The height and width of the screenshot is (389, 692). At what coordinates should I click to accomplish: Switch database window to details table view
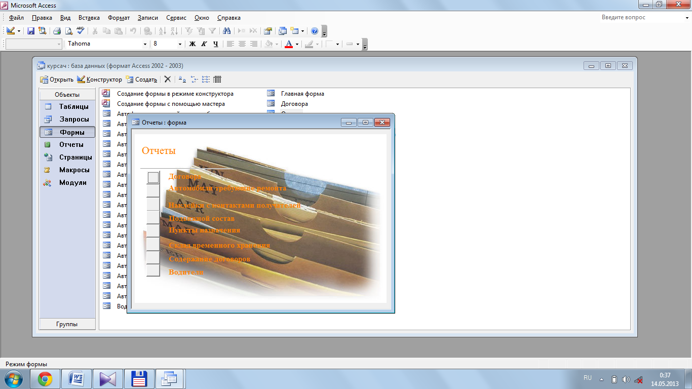[217, 80]
